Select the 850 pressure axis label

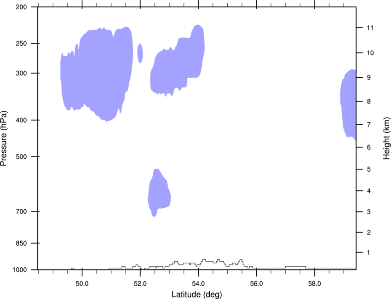22,243
